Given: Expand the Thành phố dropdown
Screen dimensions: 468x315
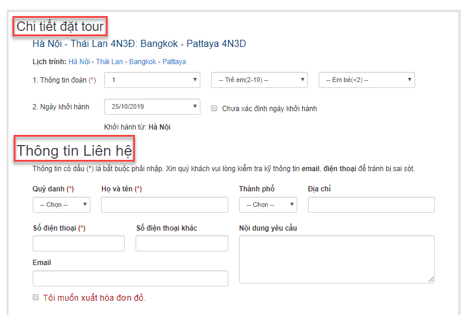Looking at the screenshot, I should [x=268, y=204].
